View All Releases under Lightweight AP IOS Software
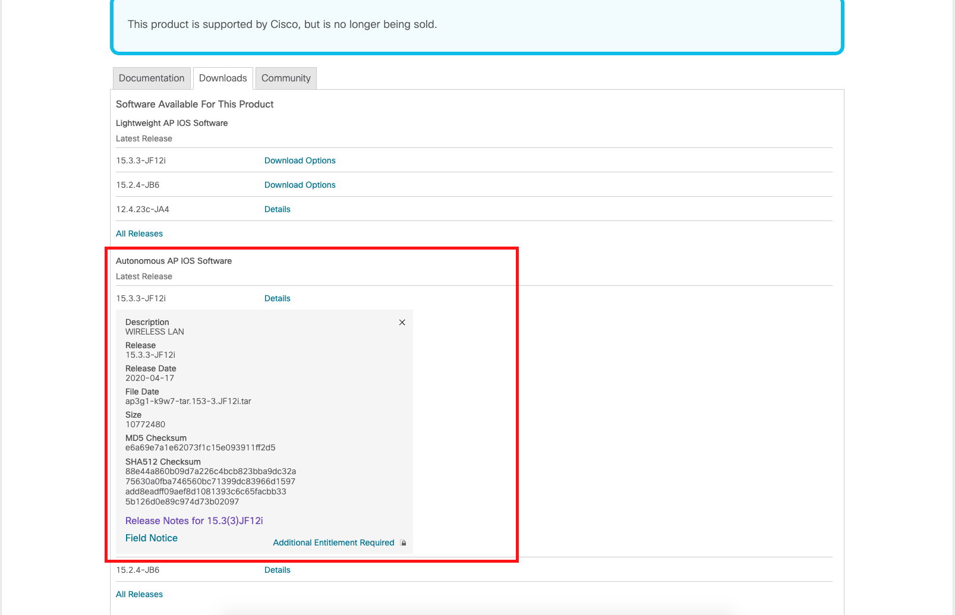The width and height of the screenshot is (955, 615). (x=139, y=234)
